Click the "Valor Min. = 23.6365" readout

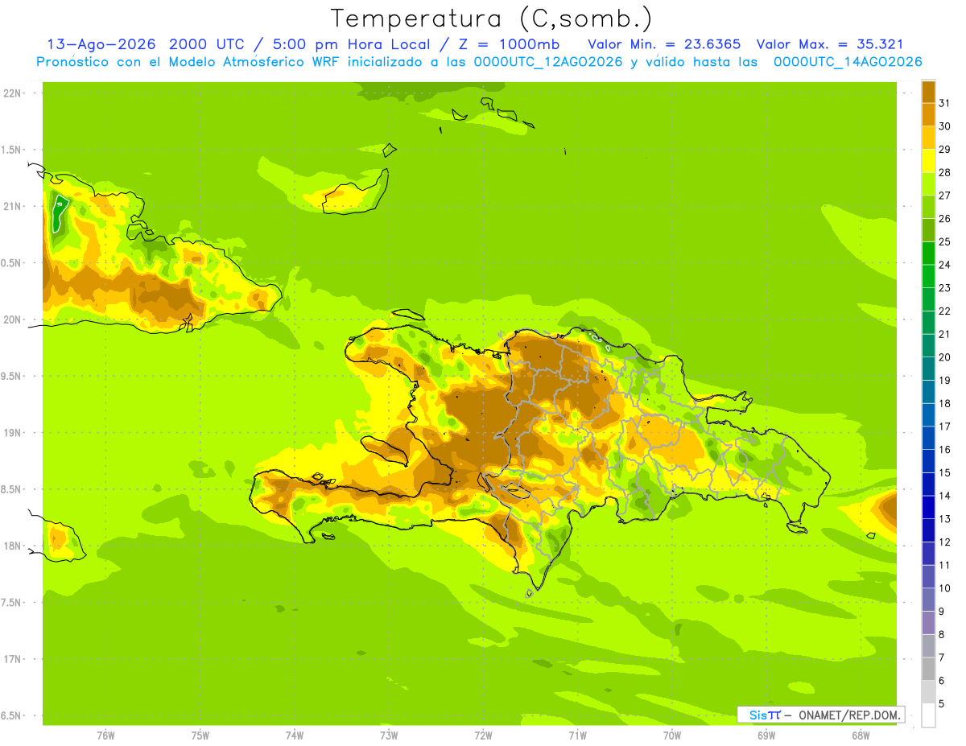[x=664, y=44]
